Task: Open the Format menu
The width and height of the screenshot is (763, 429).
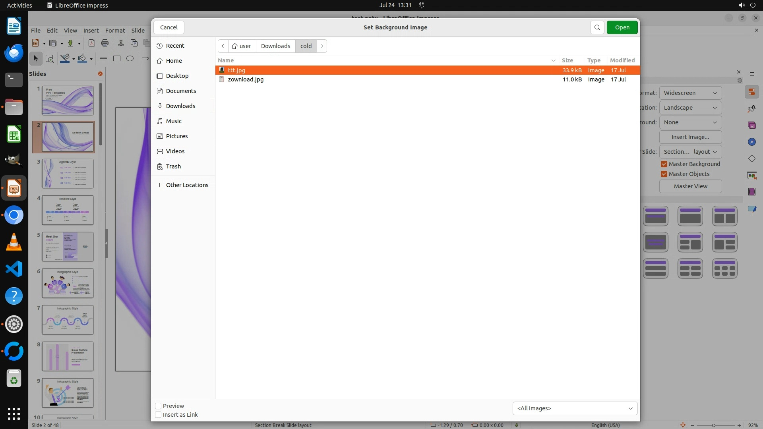Action: coord(115,31)
